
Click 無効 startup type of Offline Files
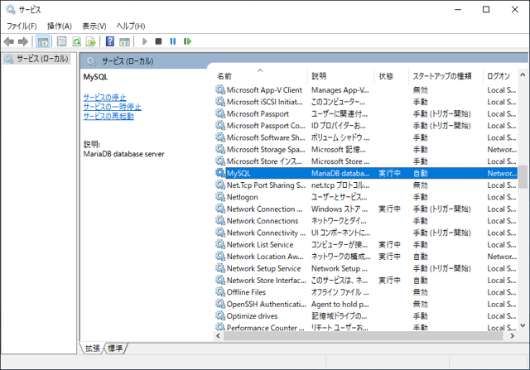click(420, 292)
